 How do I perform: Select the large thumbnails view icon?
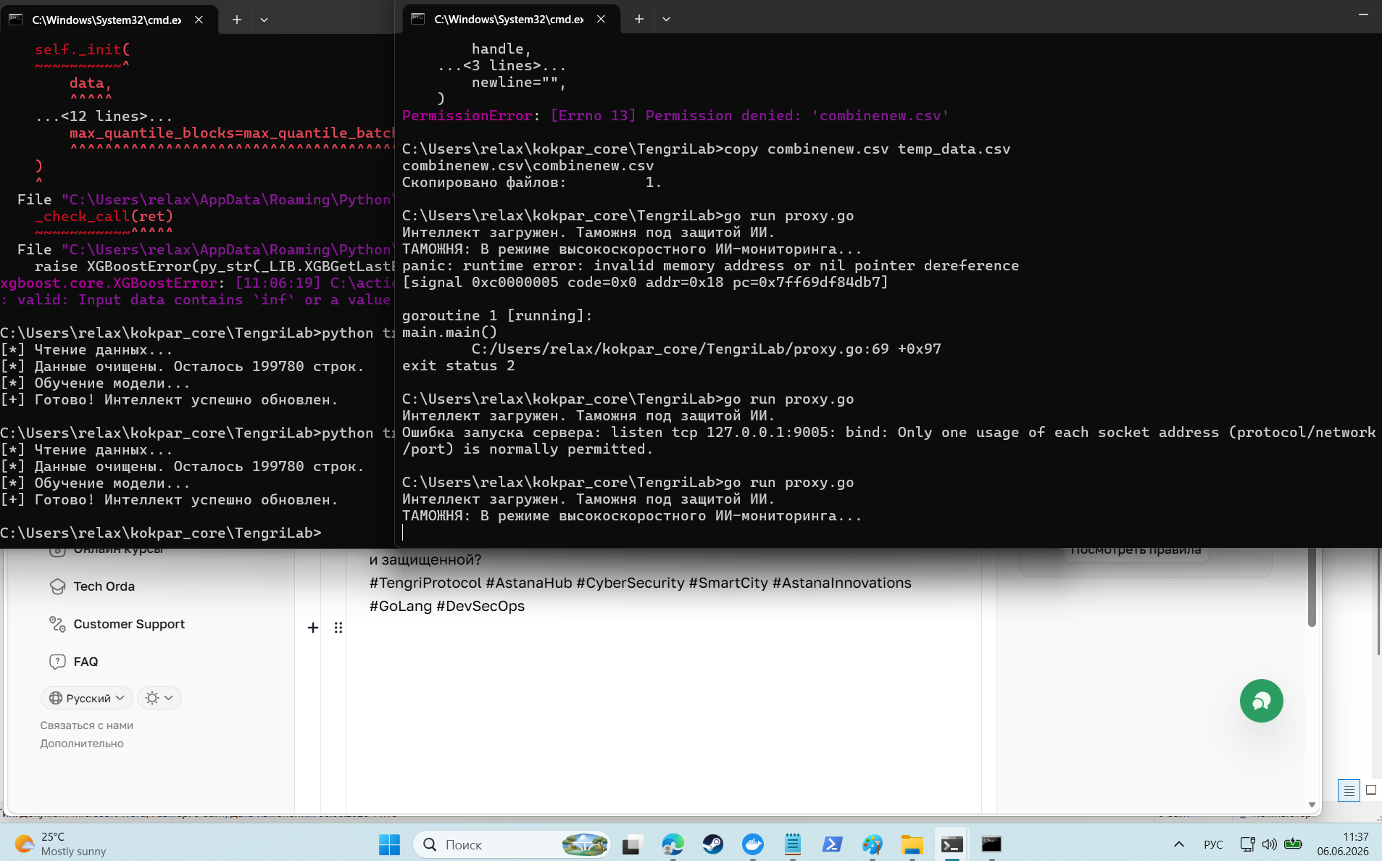click(1371, 790)
